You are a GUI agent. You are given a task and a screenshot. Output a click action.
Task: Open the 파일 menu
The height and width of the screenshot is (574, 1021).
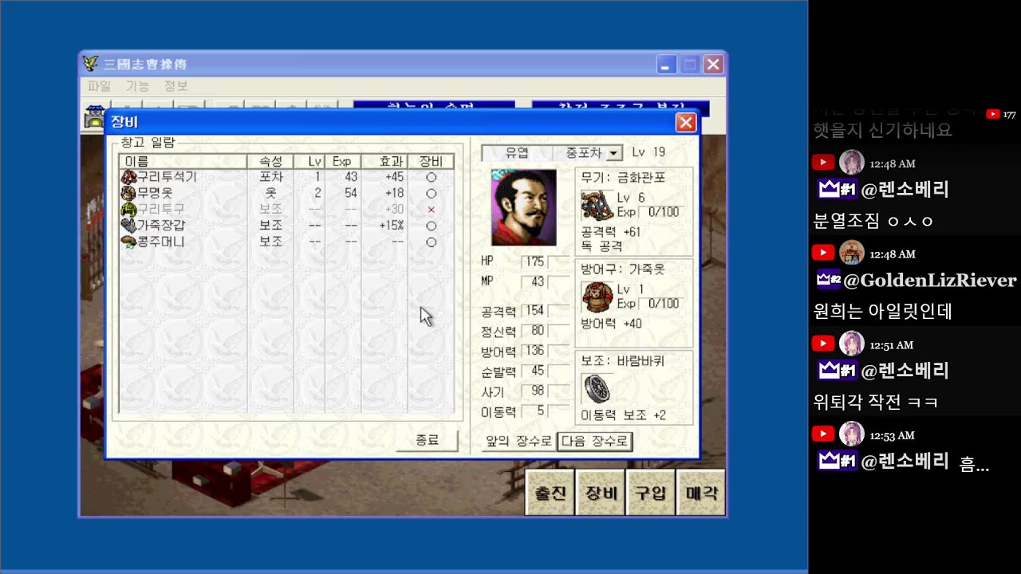tap(99, 86)
